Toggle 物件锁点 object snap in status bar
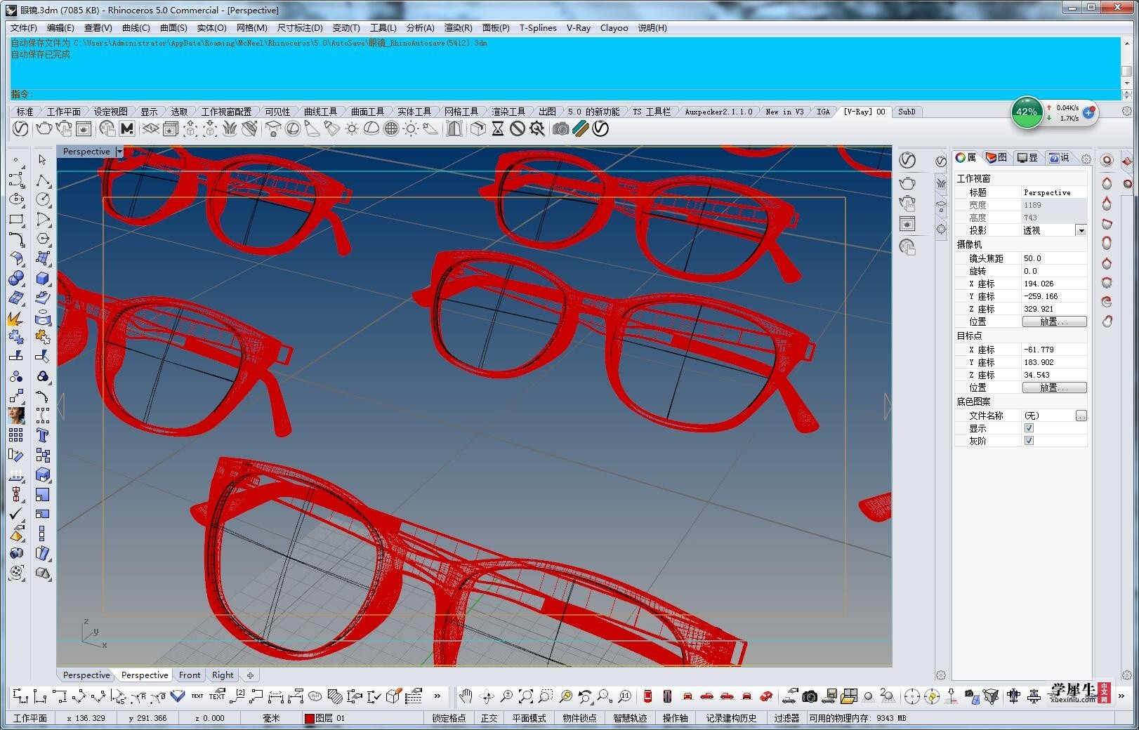Viewport: 1139px width, 730px height. (580, 718)
